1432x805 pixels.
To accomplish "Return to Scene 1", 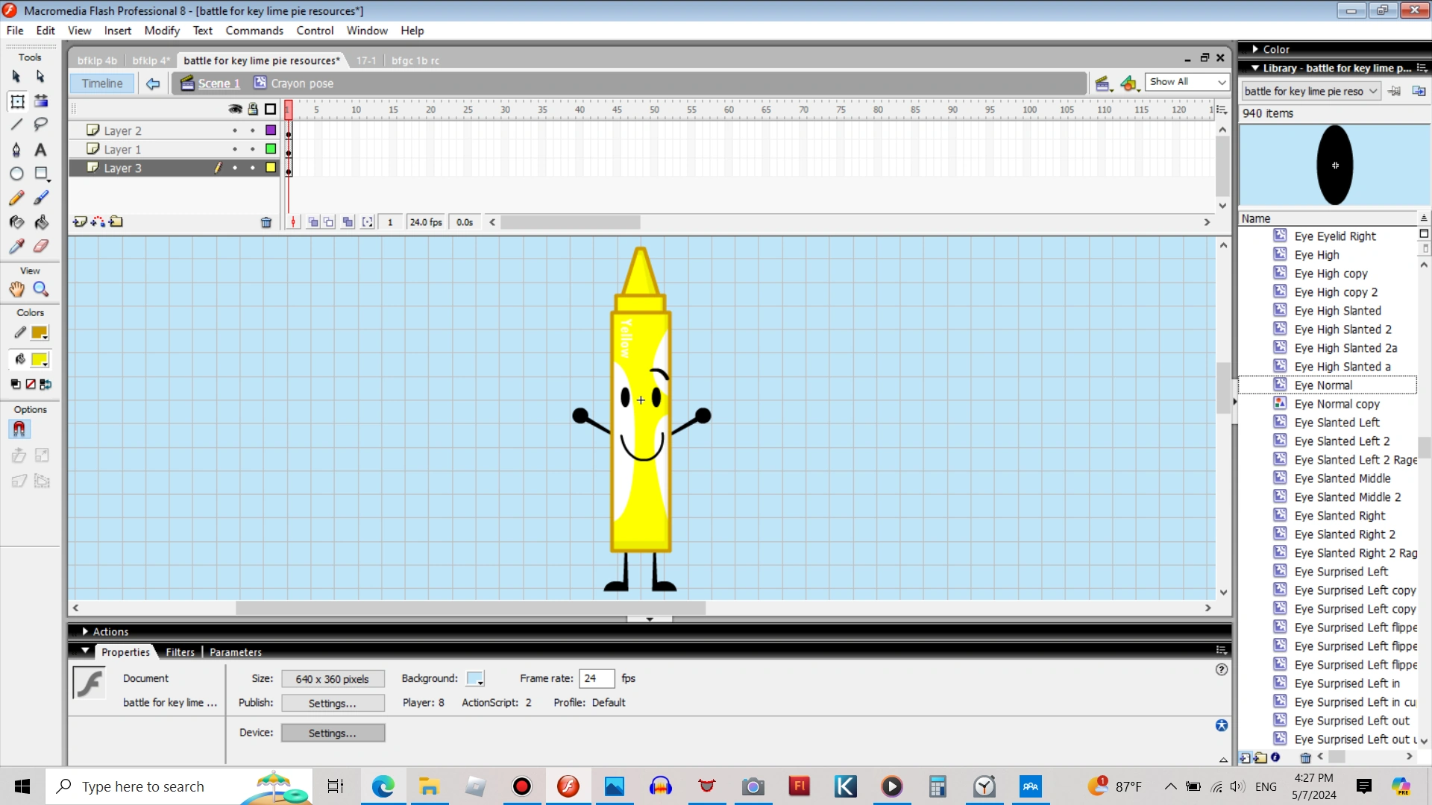I will (218, 83).
